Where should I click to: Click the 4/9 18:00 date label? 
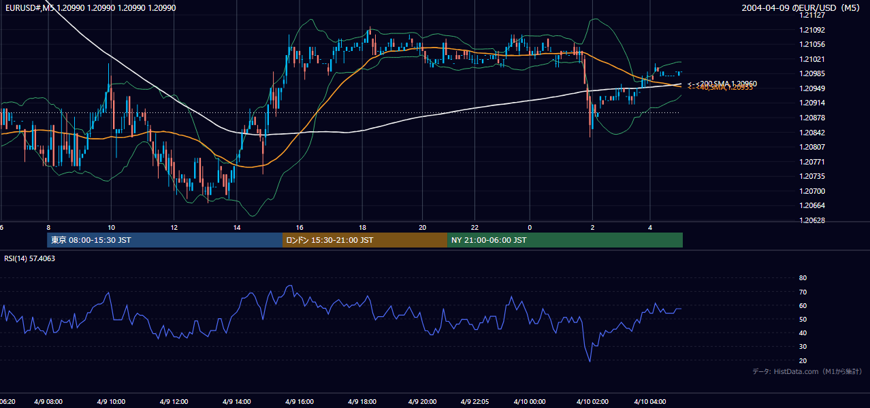coord(361,401)
